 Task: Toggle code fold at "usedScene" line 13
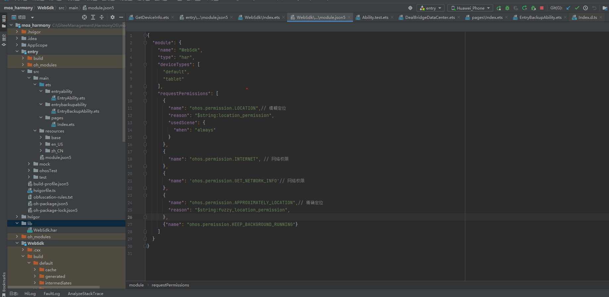coord(145,123)
